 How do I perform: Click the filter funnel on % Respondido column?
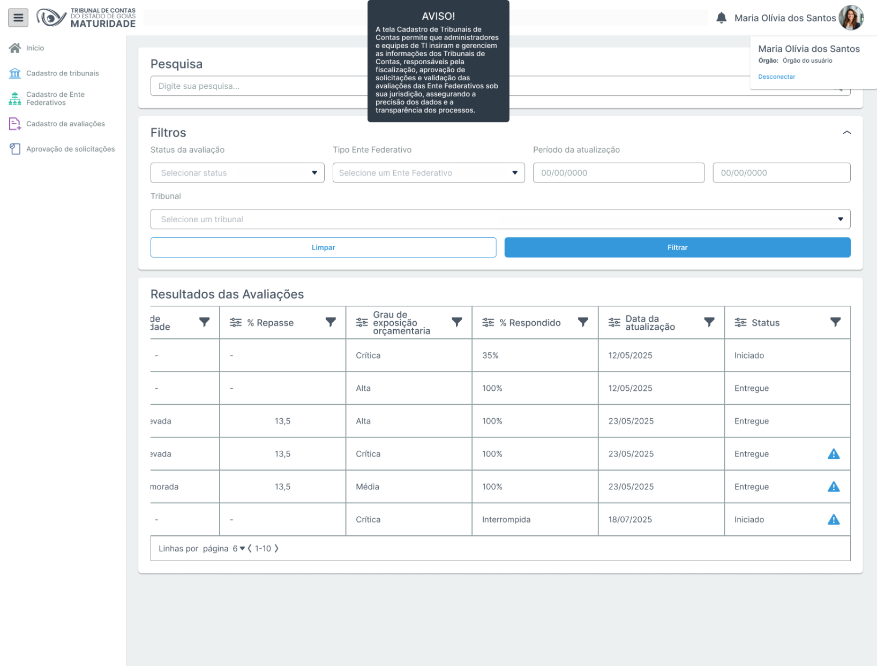click(583, 322)
